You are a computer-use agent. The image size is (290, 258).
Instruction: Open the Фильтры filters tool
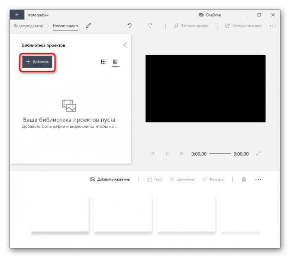pyautogui.click(x=213, y=179)
